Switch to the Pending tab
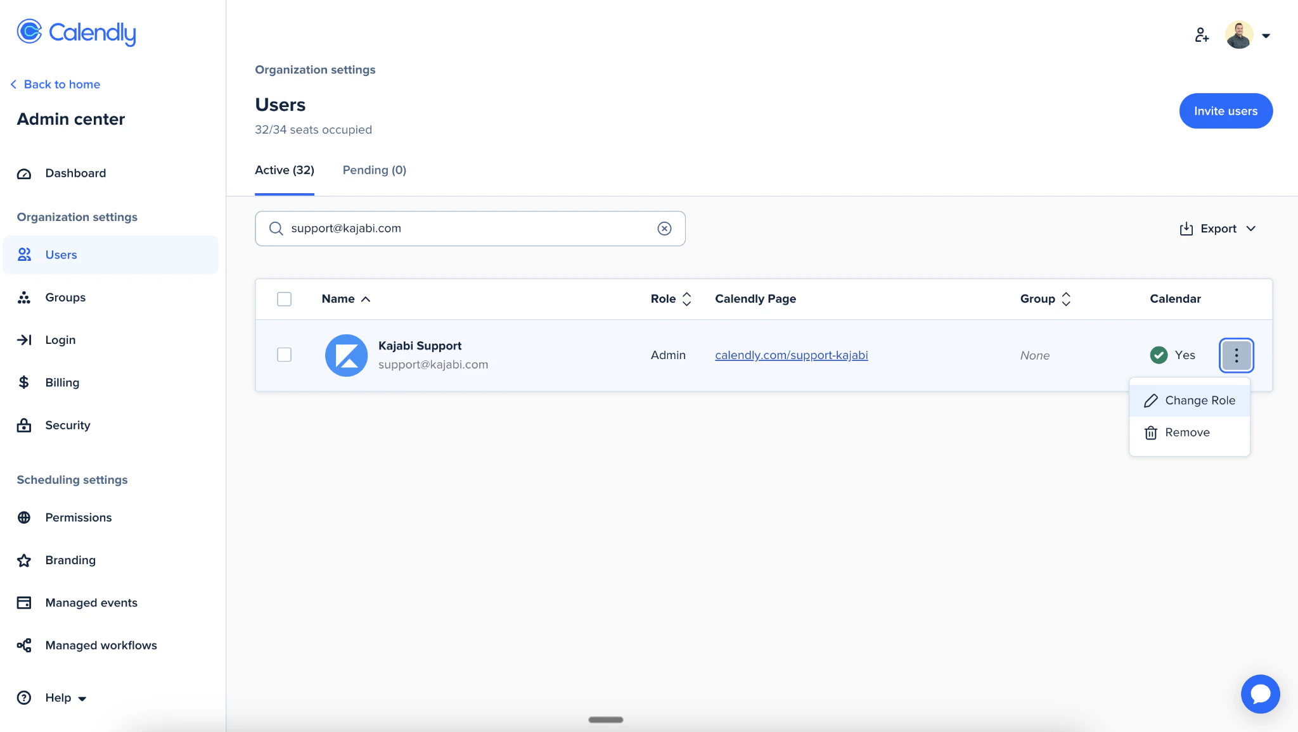This screenshot has width=1298, height=732. tap(374, 170)
